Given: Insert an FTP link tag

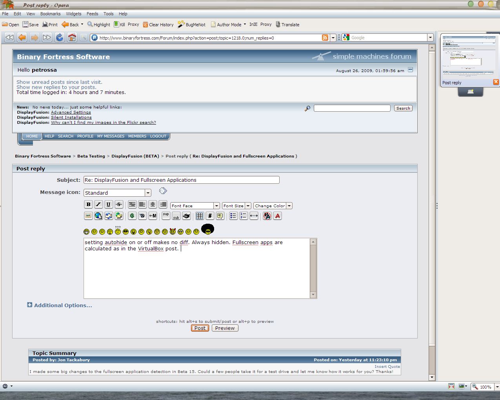Looking at the screenshot, I should [119, 215].
